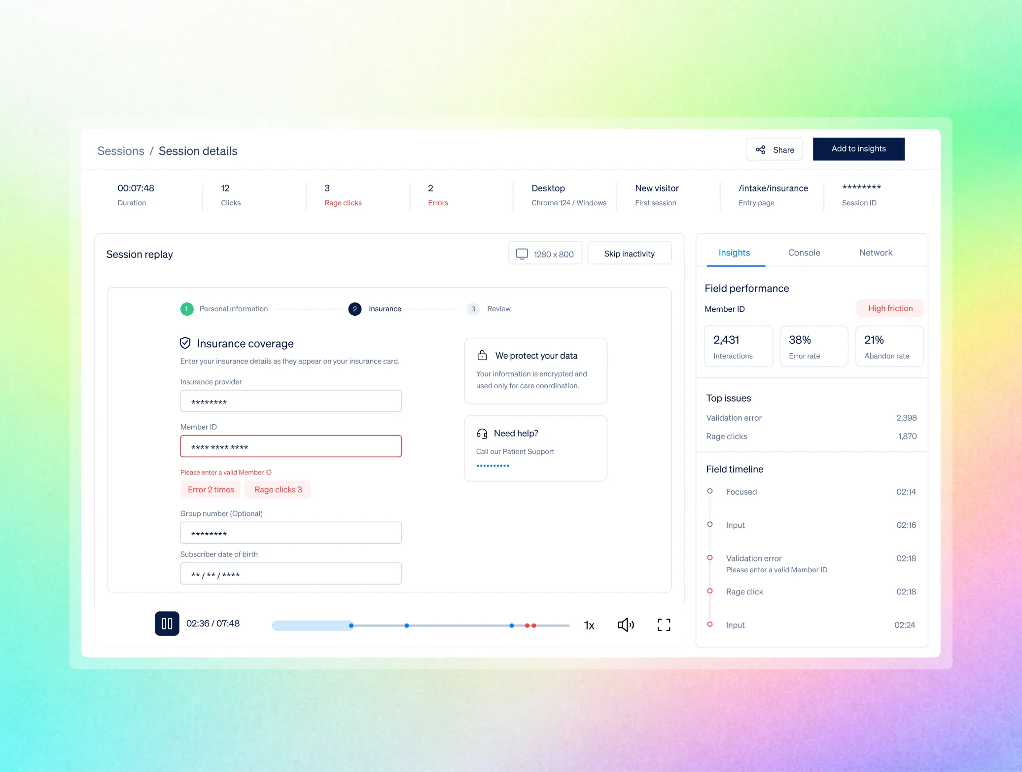
Task: Open the 1280 x 800 viewport selector
Action: pyautogui.click(x=545, y=254)
